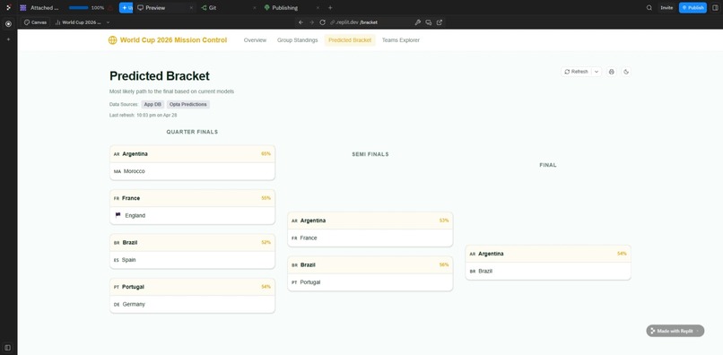
Task: Switch to the Publishing tab
Action: click(282, 8)
